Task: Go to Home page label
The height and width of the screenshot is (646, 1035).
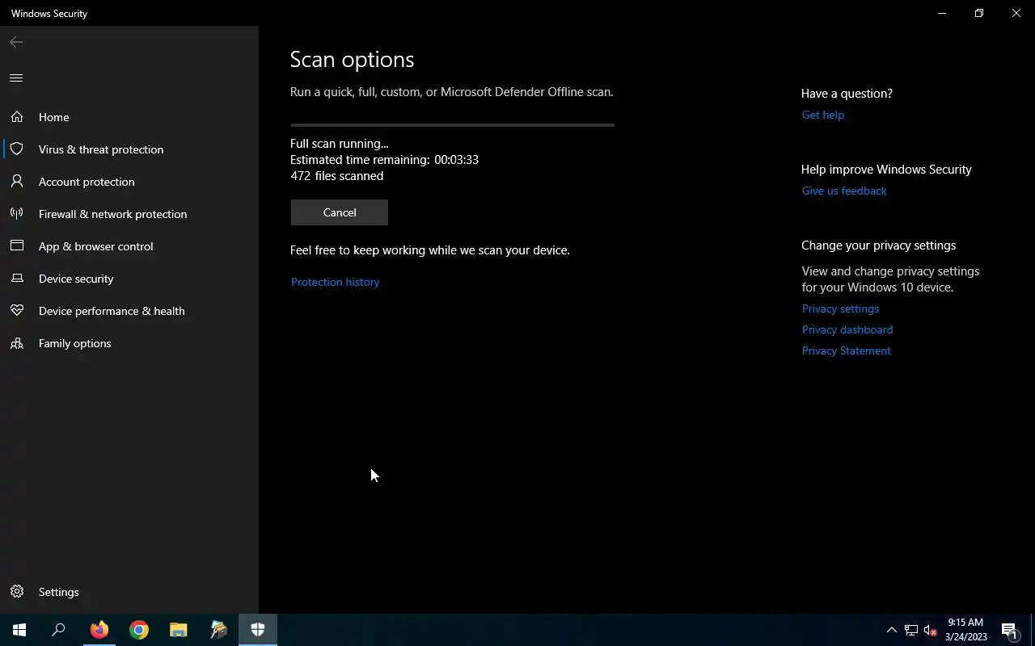Action: coord(54,117)
